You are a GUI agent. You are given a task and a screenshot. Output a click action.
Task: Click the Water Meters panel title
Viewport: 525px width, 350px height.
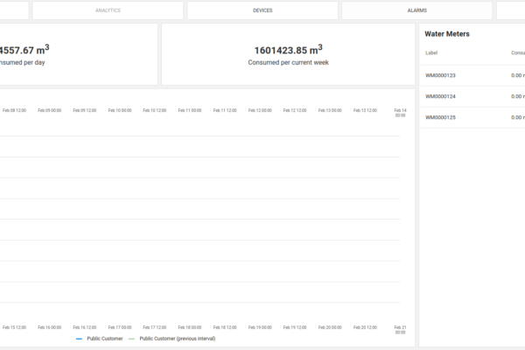pos(447,34)
